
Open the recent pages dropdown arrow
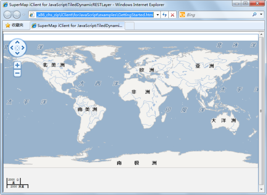(24, 15)
